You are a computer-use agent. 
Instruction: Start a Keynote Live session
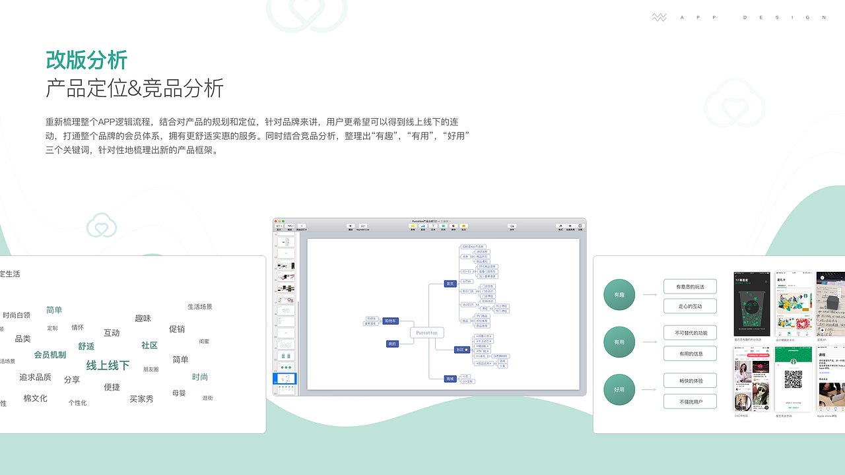click(363, 226)
